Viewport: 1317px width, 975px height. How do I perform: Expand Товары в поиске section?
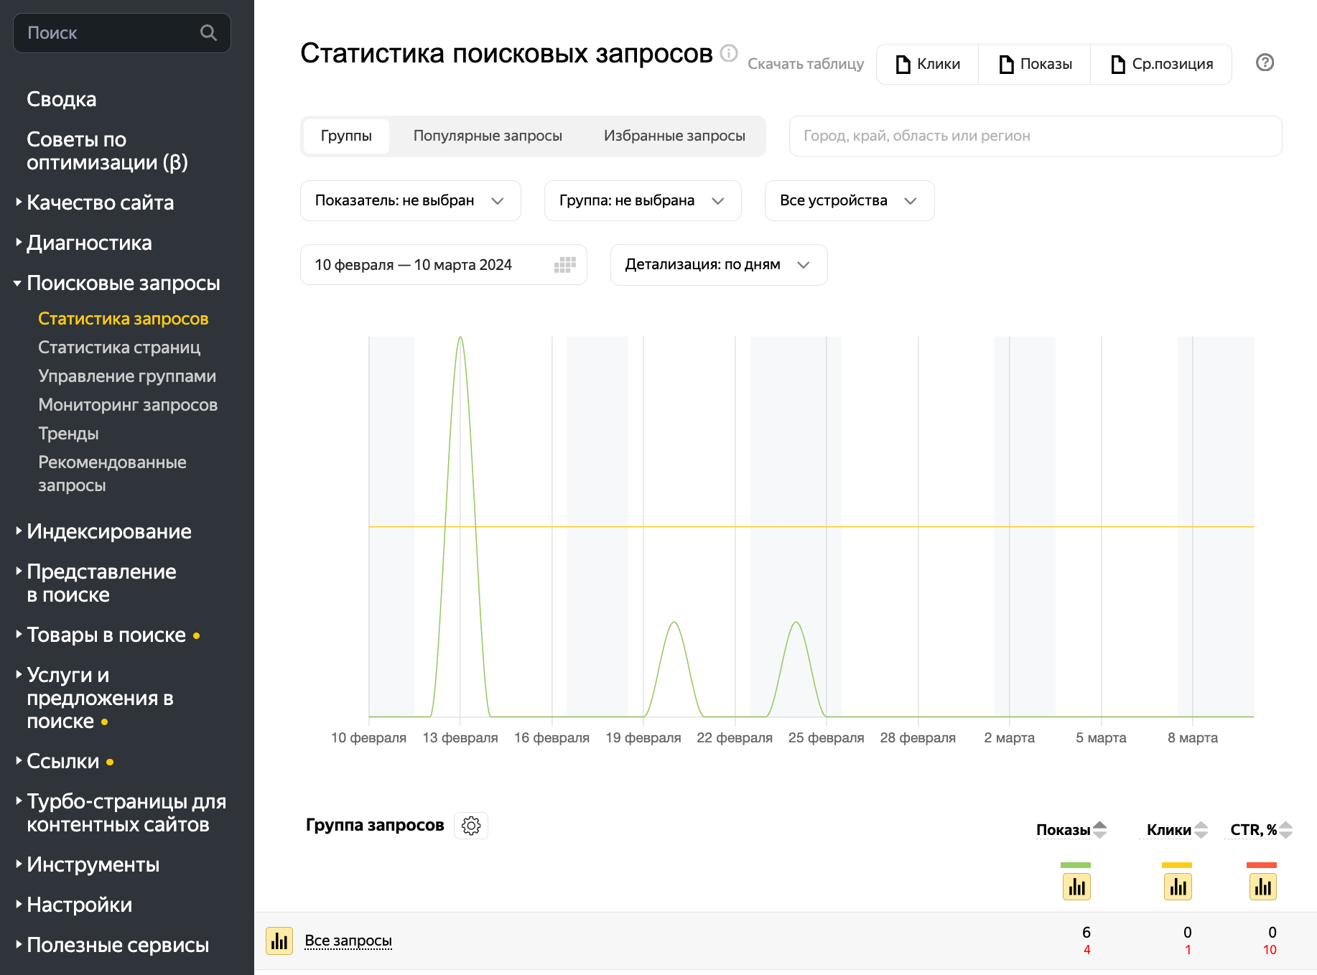106,635
